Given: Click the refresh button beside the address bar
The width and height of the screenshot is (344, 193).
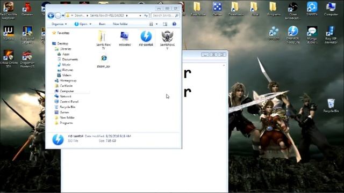Looking at the screenshot, I should point(146,16).
